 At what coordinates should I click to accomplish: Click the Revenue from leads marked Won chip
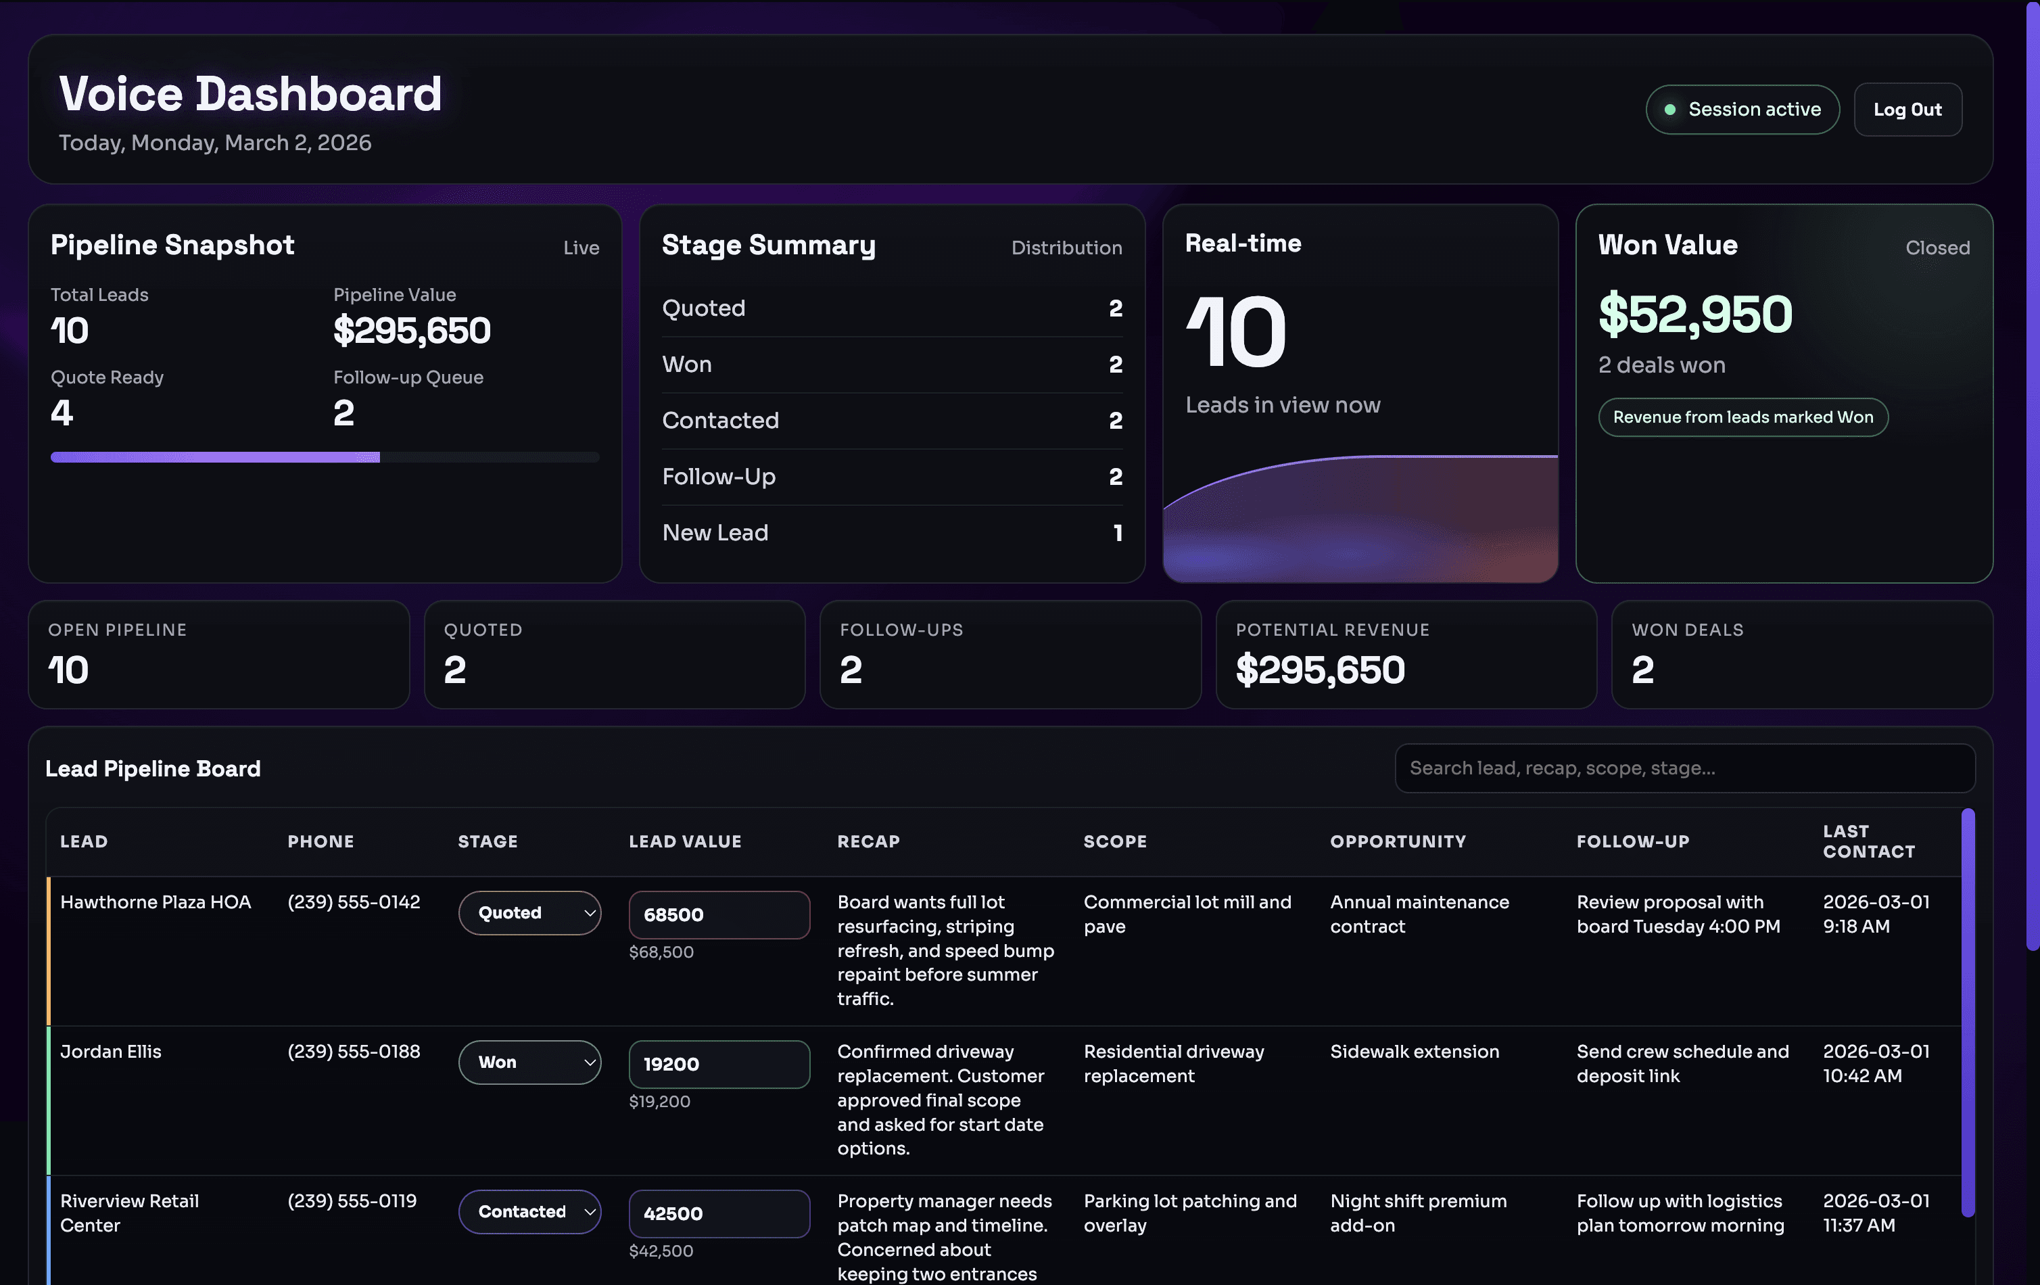pos(1742,417)
